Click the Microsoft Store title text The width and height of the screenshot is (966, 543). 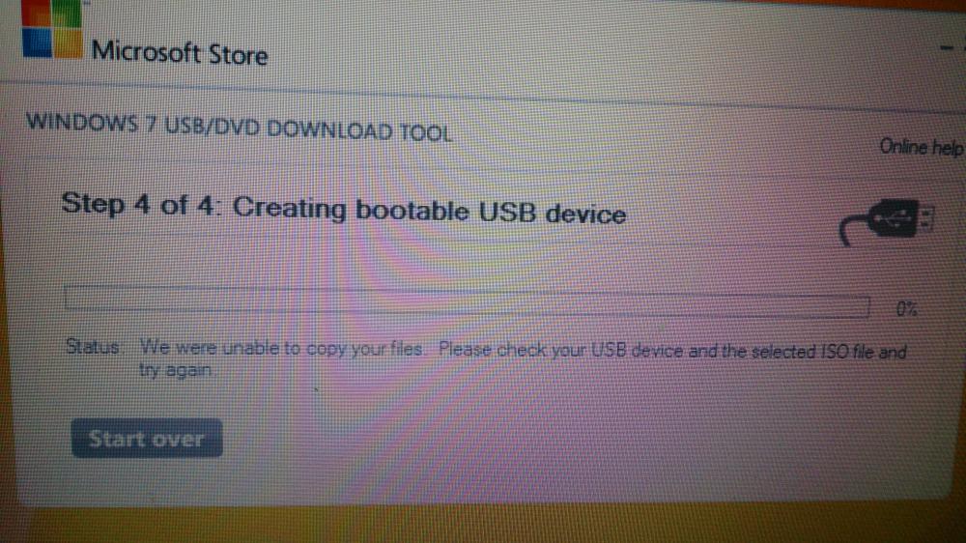point(180,53)
